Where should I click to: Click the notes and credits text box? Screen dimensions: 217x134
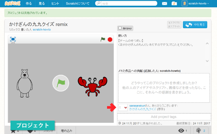(164, 88)
